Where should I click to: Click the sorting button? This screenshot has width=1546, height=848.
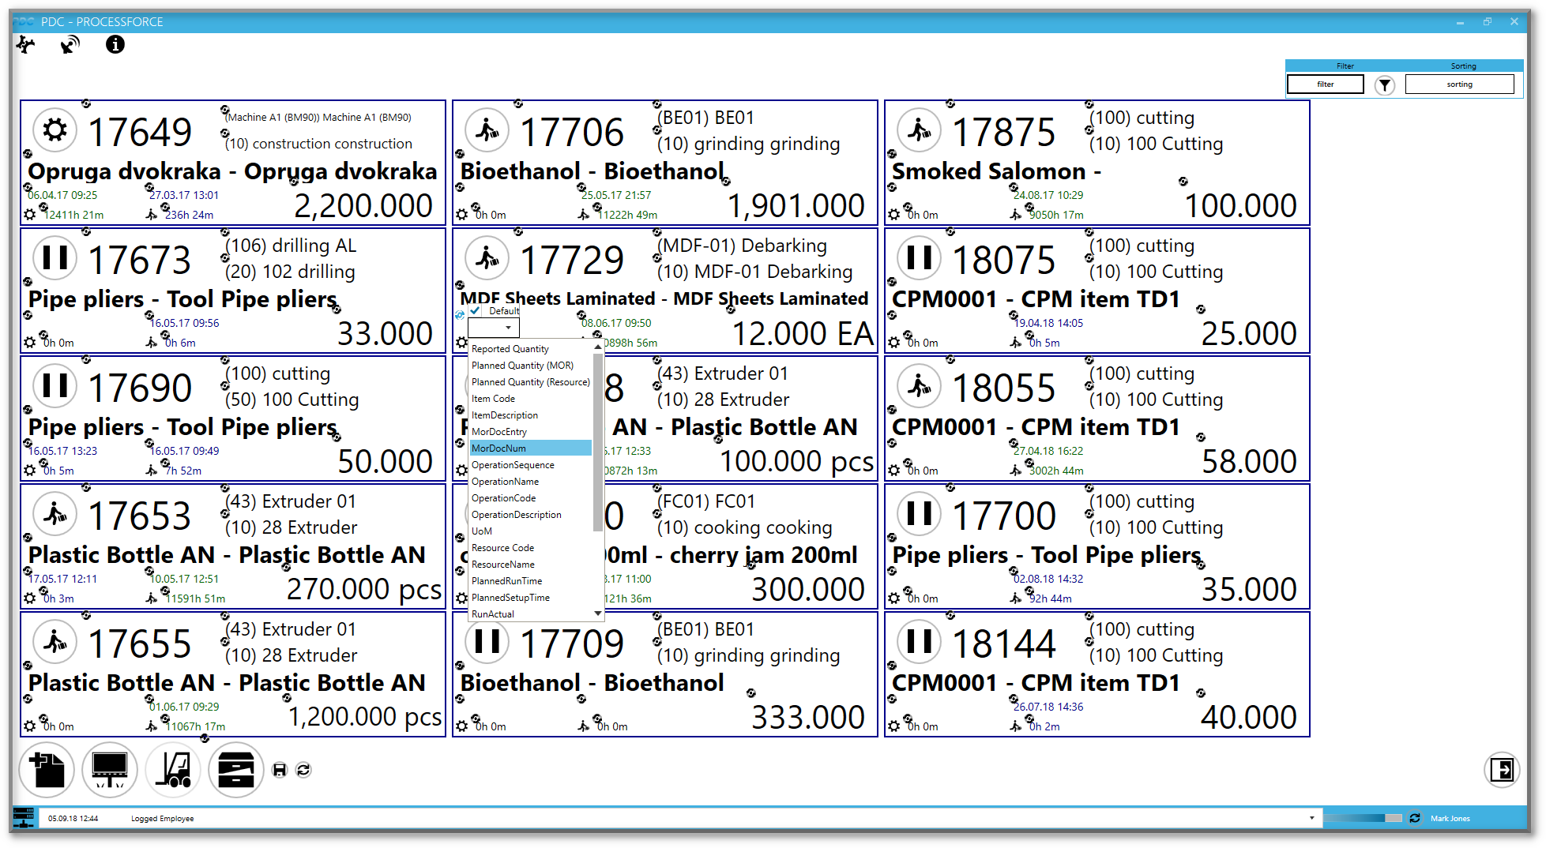click(x=1459, y=84)
